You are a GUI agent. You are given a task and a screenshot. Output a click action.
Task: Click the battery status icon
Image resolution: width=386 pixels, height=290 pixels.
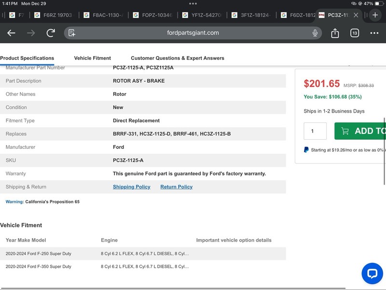click(x=379, y=3)
